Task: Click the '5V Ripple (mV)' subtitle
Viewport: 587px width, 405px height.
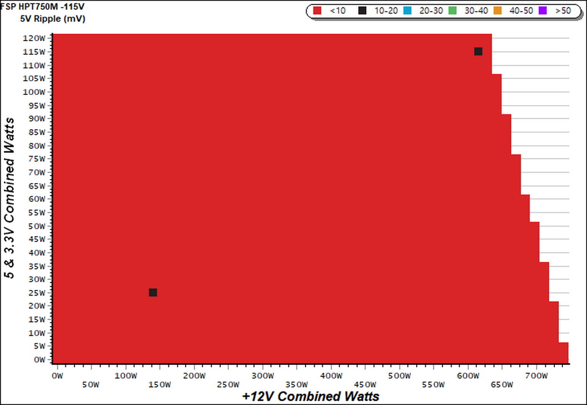Action: click(53, 19)
